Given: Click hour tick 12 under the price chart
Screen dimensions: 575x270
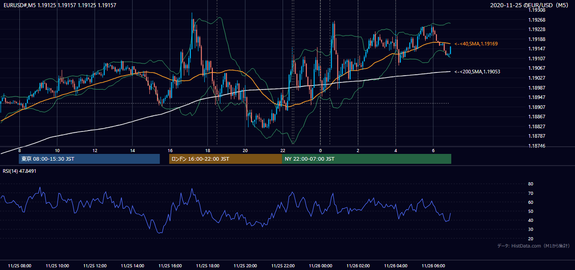Looking at the screenshot, I should click(95, 150).
